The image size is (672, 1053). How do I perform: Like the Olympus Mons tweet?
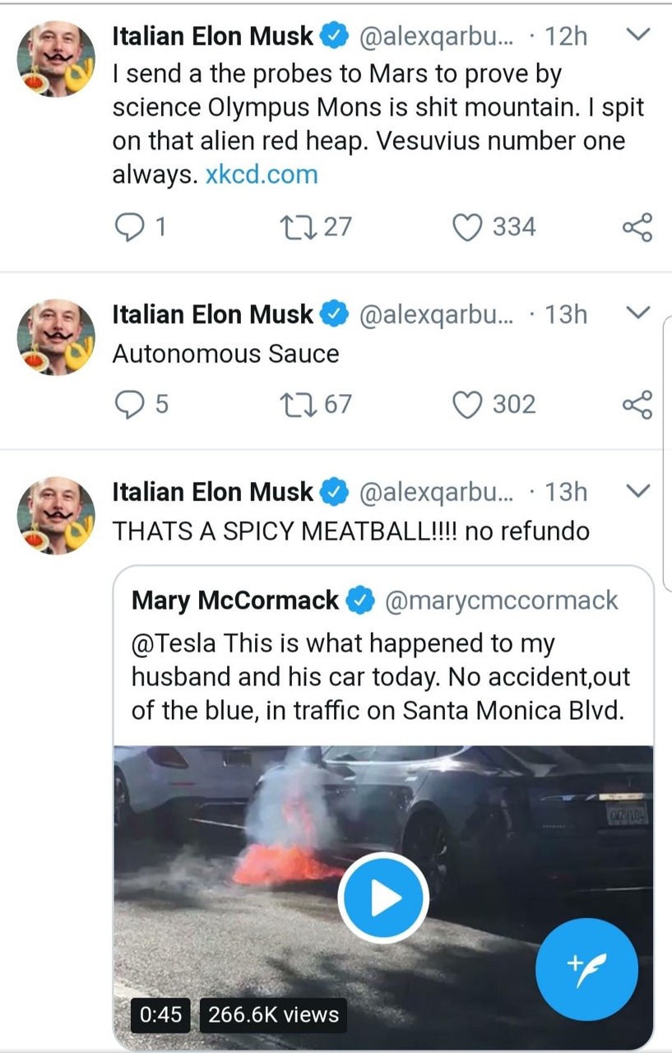pyautogui.click(x=468, y=226)
